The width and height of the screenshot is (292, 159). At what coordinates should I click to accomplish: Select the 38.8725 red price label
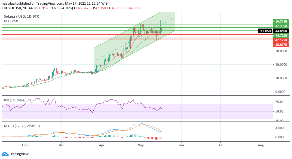[x=281, y=45]
